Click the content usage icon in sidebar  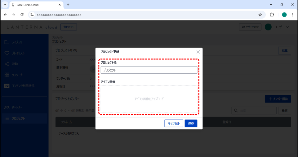coord(7,85)
